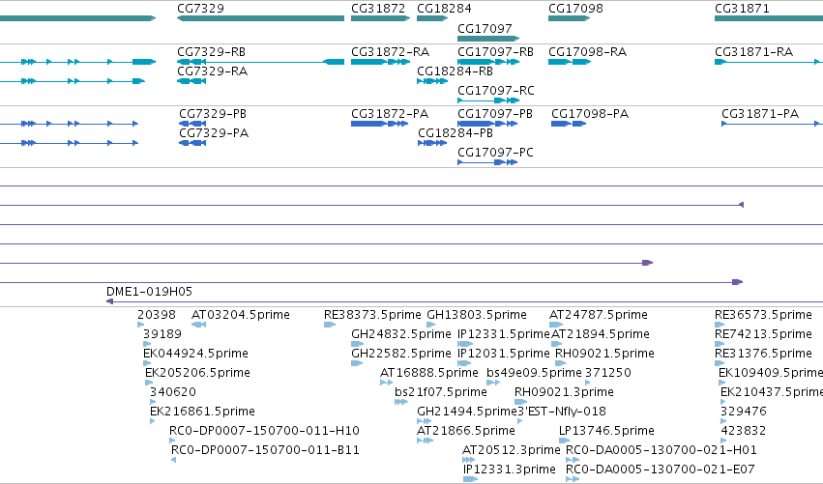Select EST RC0-DA0005-130700-021-H01
This screenshot has width=823, height=484.
(573, 460)
